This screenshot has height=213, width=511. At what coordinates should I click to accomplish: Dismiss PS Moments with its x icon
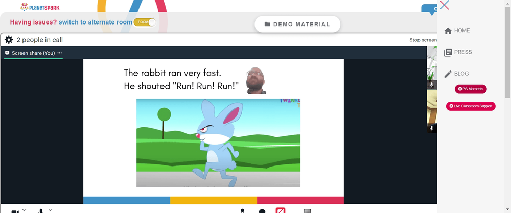tap(460, 89)
